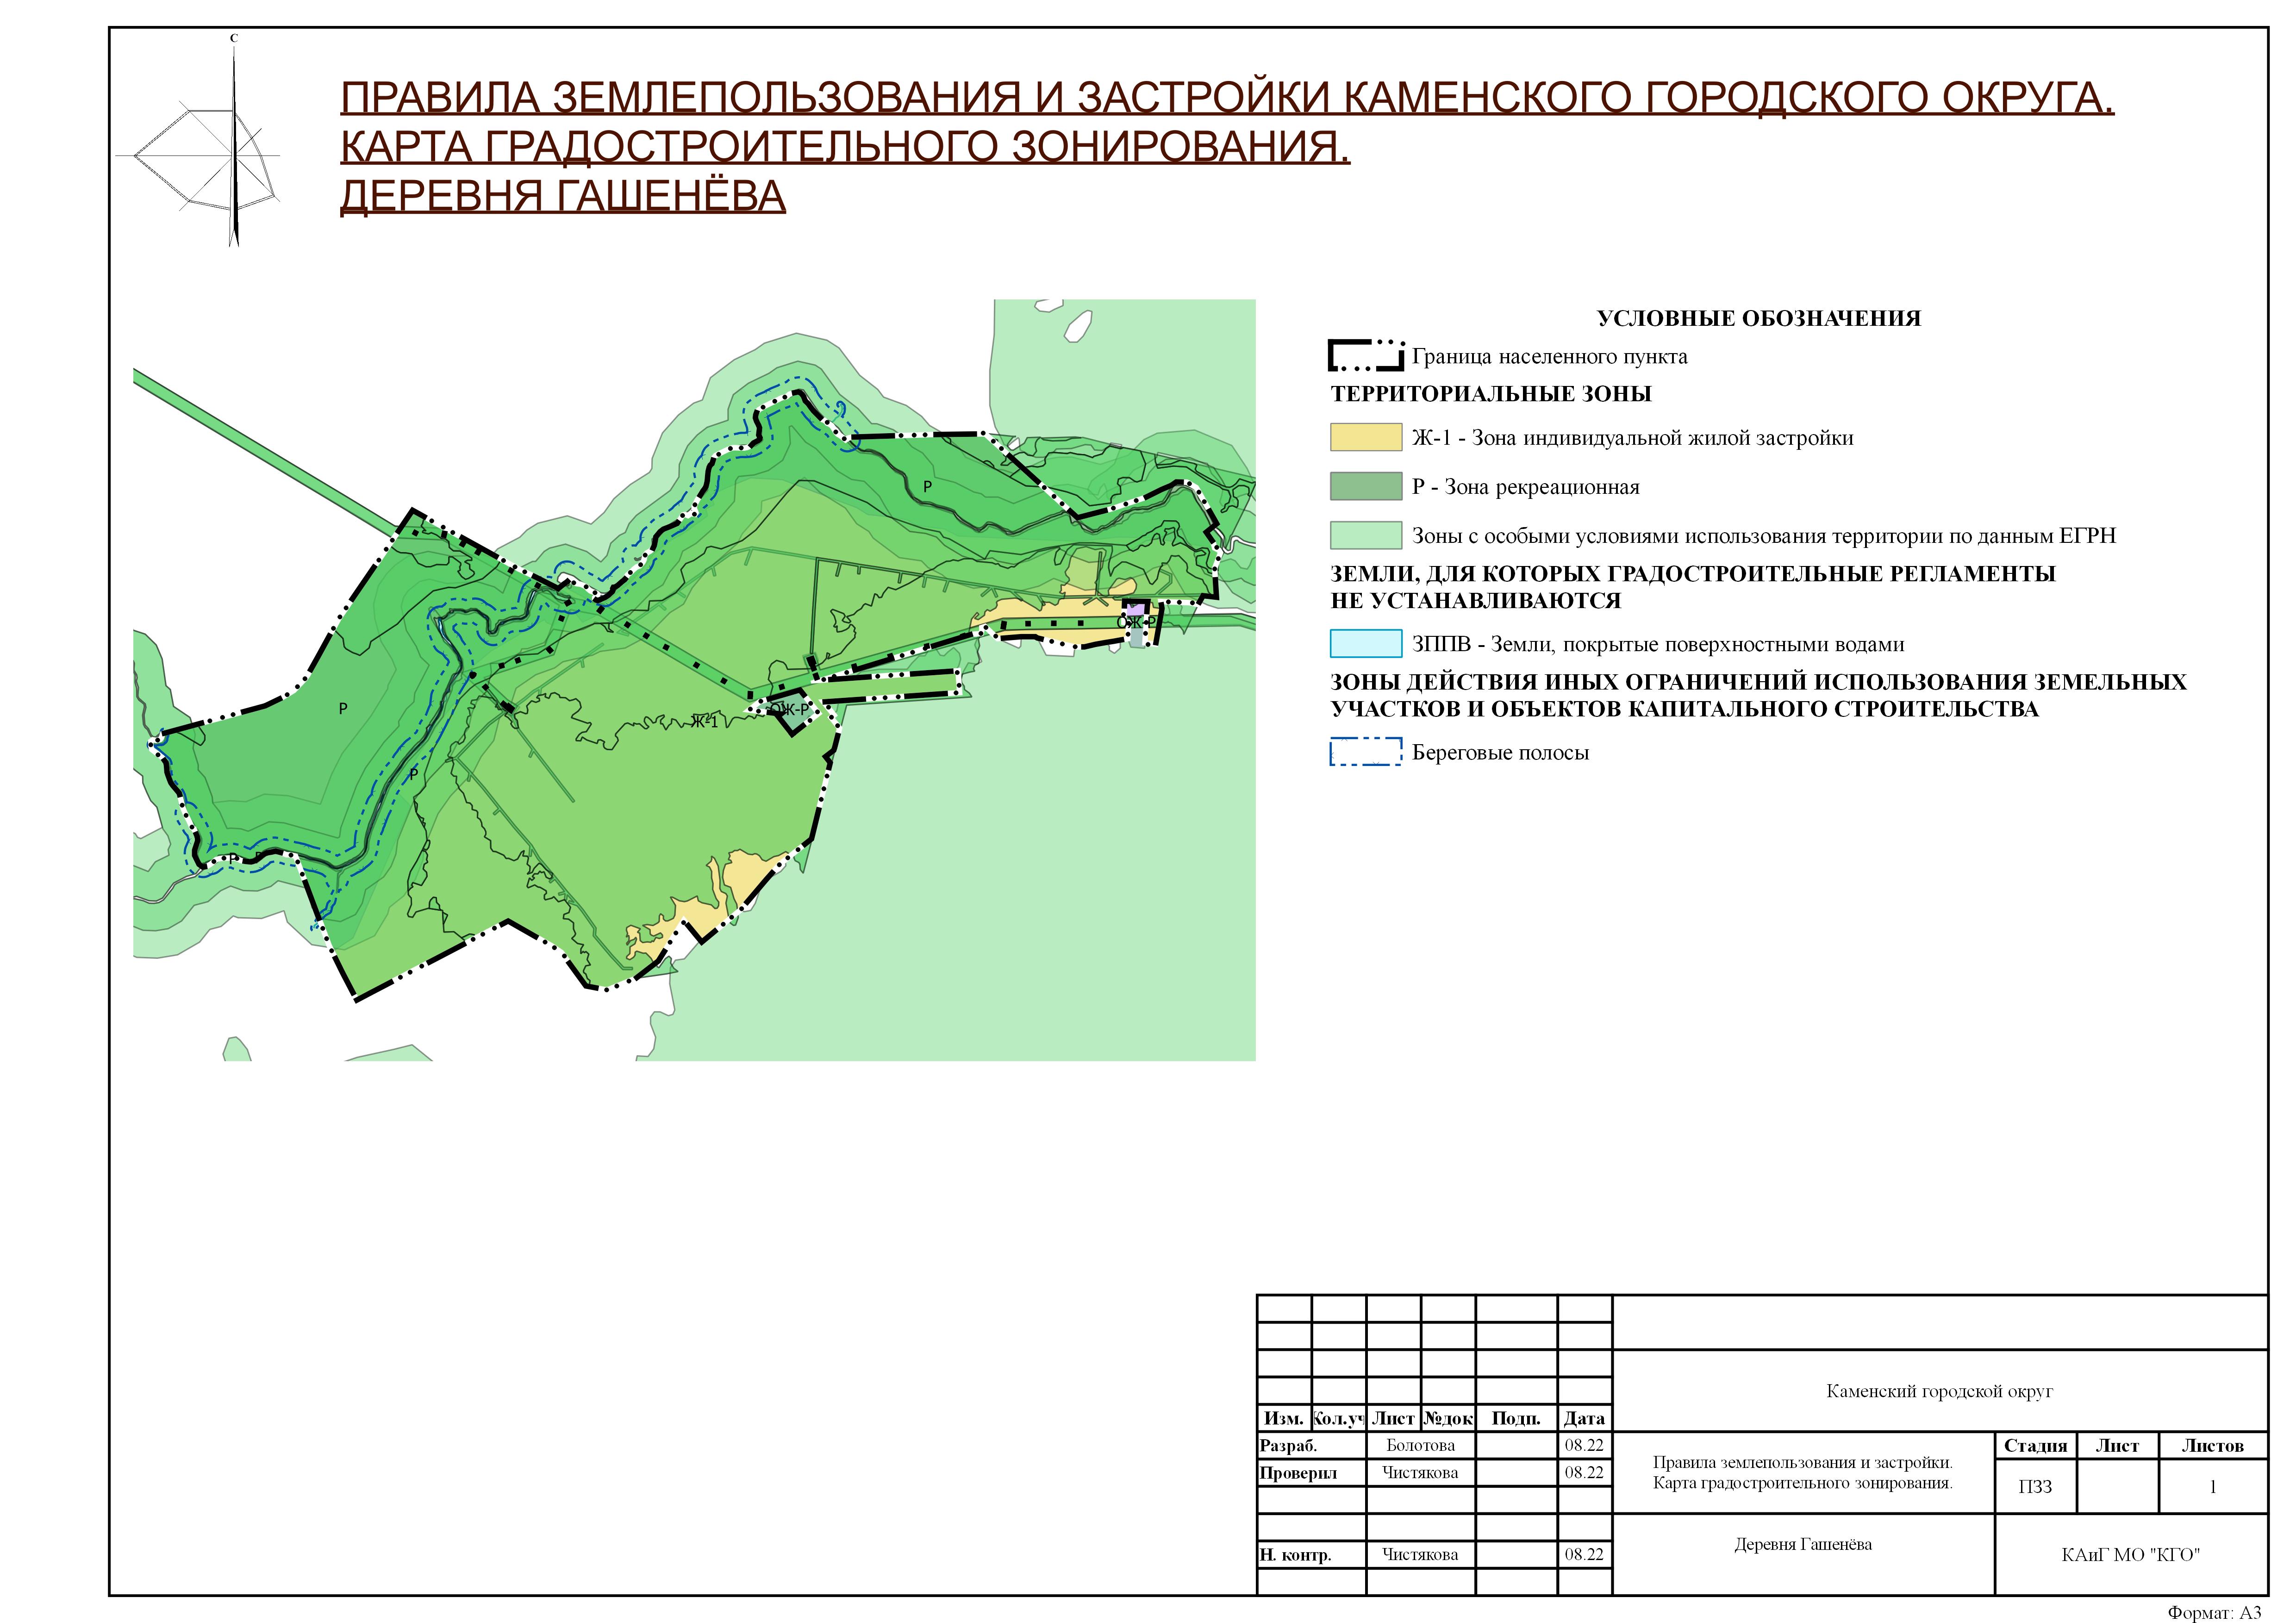The height and width of the screenshot is (1623, 2296).
Task: Click the 'Стадия' header cell
Action: 2035,1446
